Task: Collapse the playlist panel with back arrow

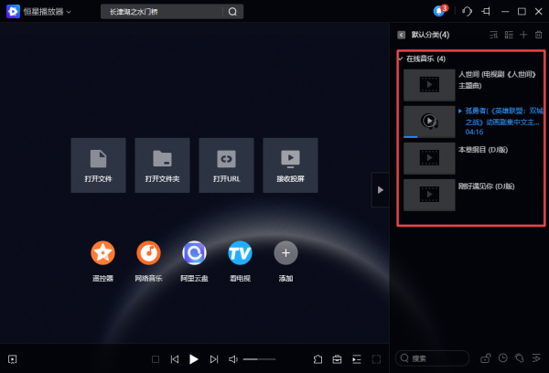Action: (402, 35)
